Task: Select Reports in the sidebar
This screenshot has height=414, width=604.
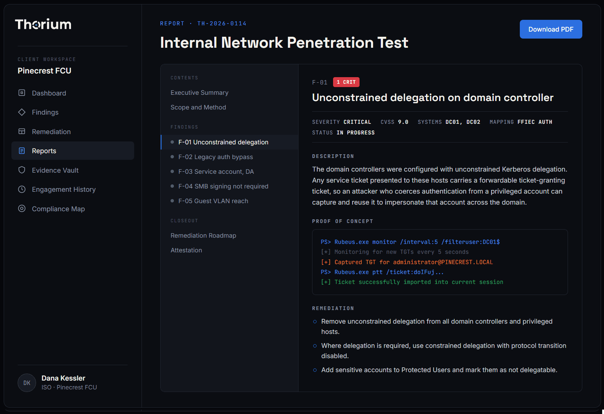Action: pos(73,151)
